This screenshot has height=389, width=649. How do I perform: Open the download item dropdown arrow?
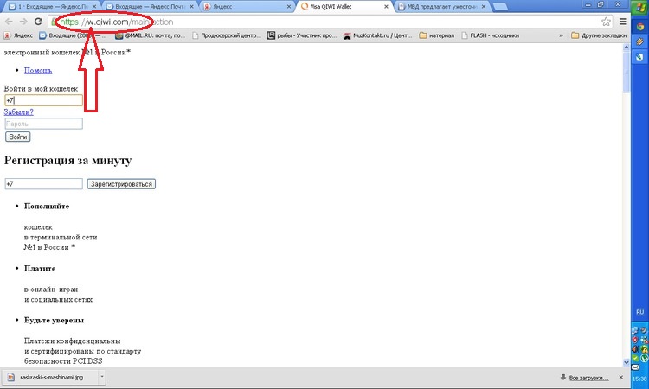tap(102, 377)
